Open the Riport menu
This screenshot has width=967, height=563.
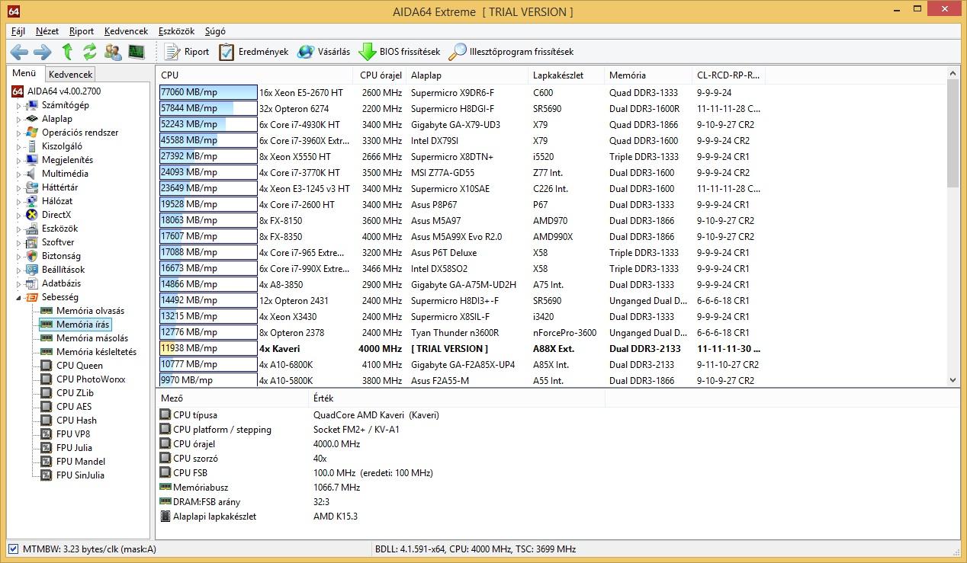coord(82,31)
